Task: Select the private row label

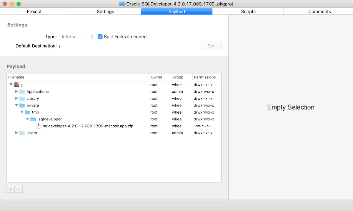Action: (33, 105)
